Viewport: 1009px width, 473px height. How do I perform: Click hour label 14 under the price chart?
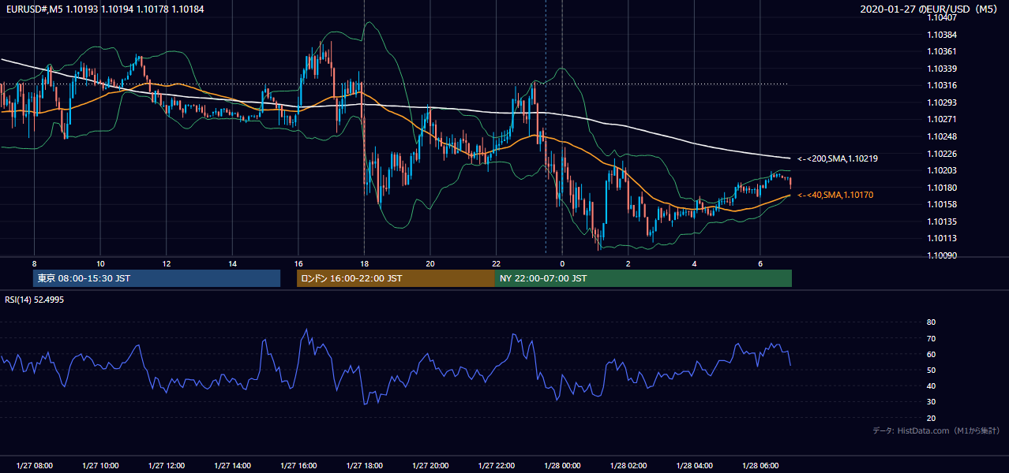232,263
